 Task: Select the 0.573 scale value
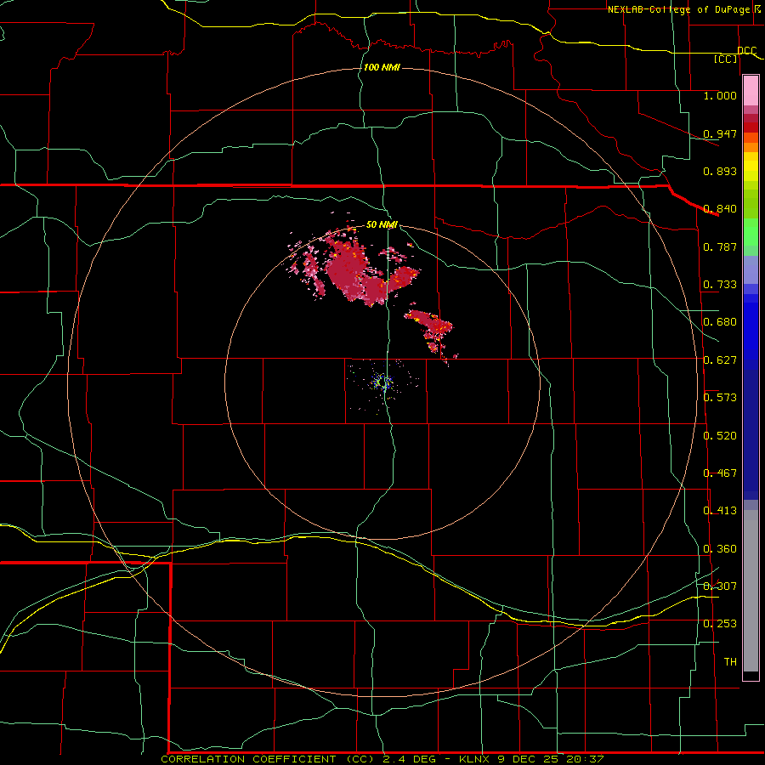point(720,398)
